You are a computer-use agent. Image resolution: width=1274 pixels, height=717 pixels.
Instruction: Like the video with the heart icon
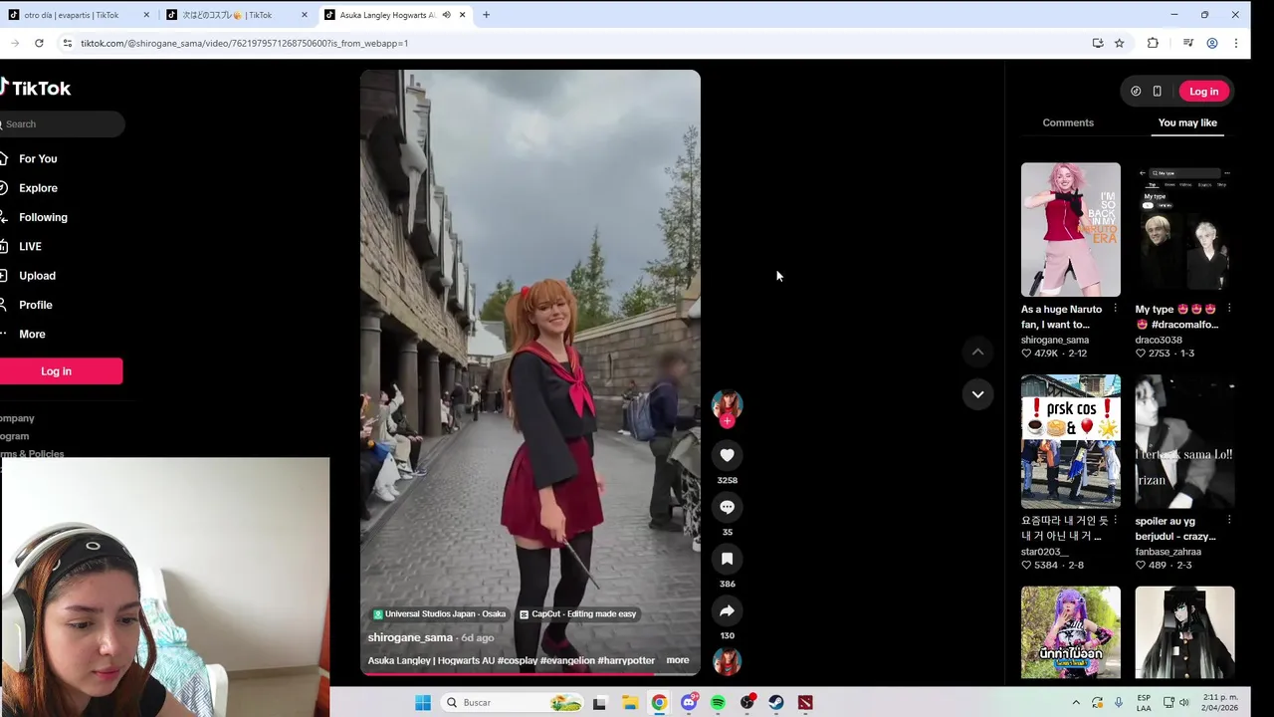[727, 455]
